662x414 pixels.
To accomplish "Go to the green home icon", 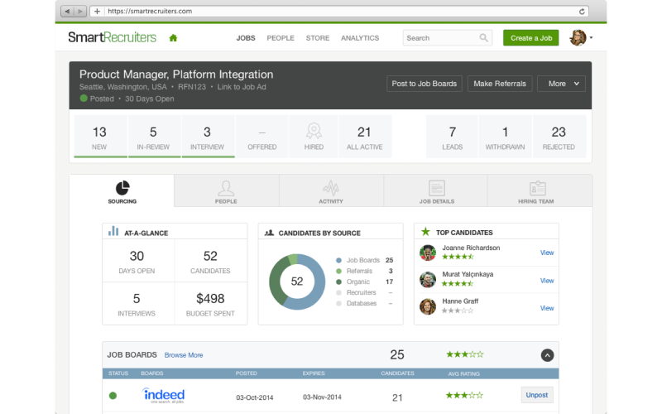I will click(x=173, y=38).
